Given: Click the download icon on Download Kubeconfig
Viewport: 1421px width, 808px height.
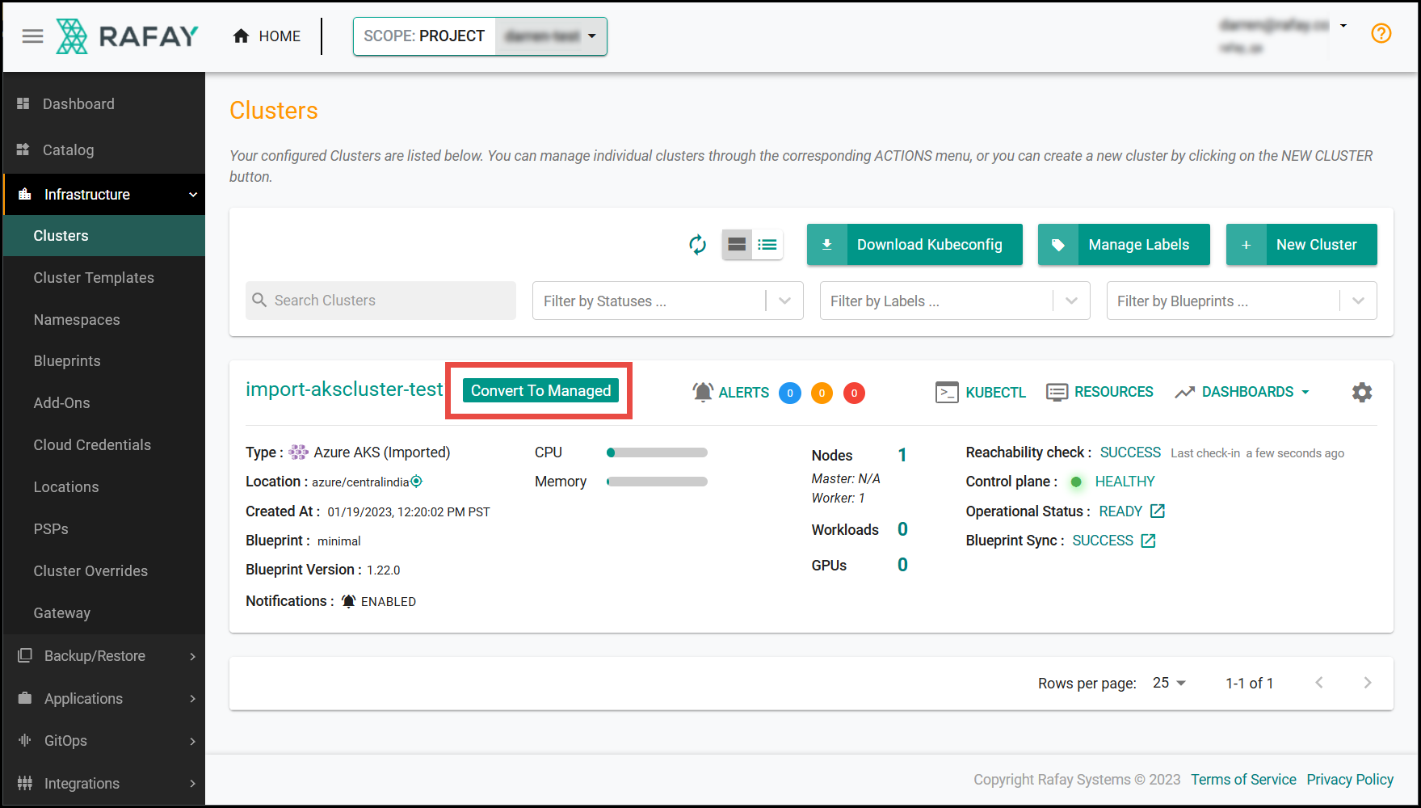Looking at the screenshot, I should (827, 244).
